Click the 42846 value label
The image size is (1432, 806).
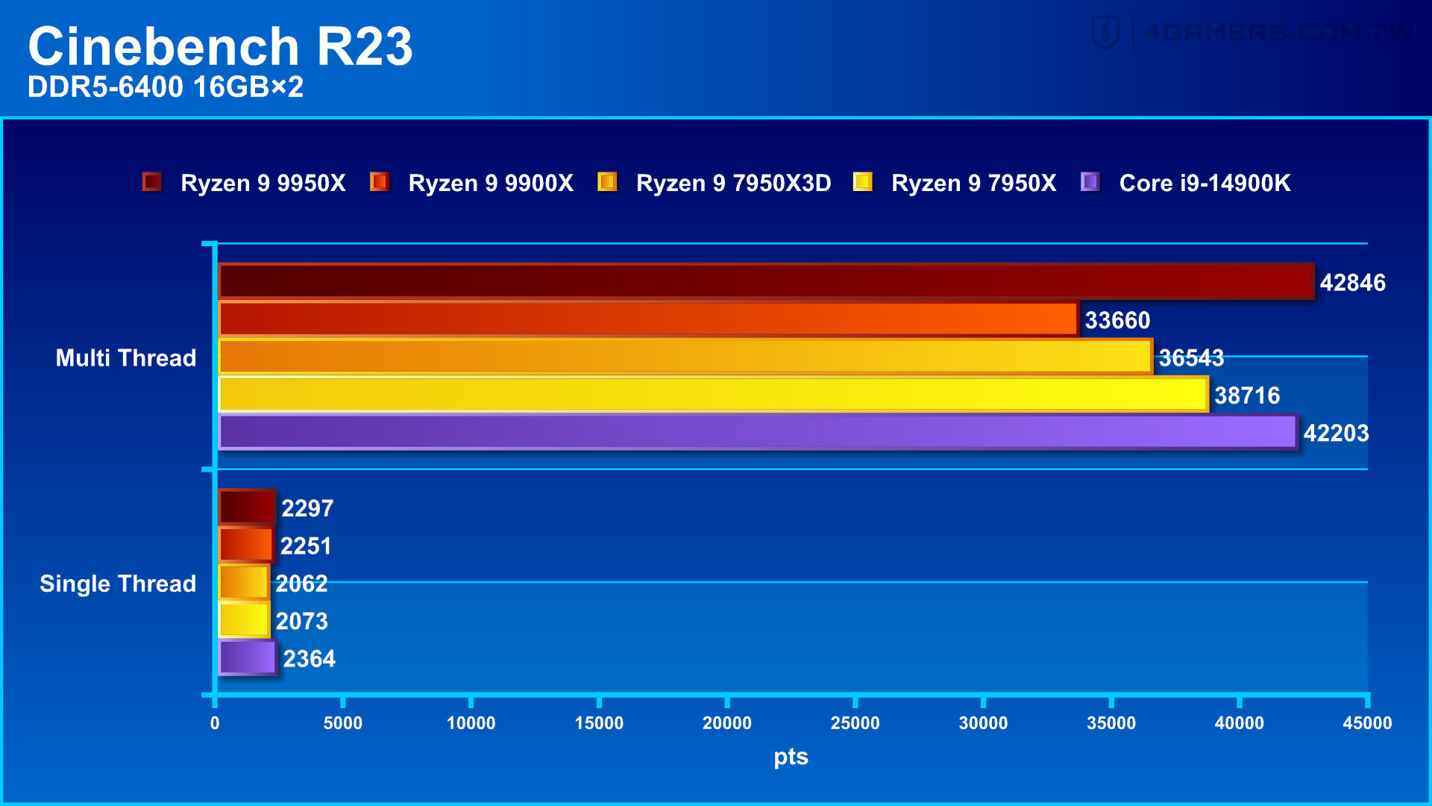tap(1352, 283)
